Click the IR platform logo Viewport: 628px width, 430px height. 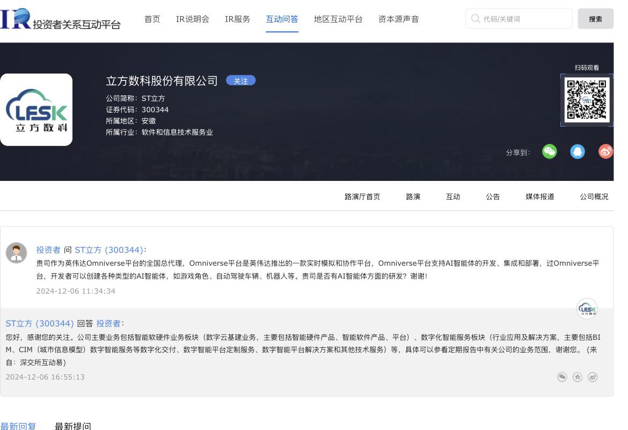[60, 19]
